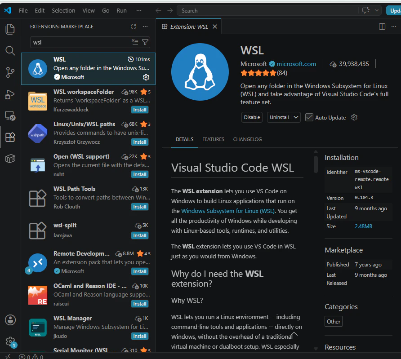The height and width of the screenshot is (359, 401).
Task: Select the Extension: WSL editor tab
Action: click(x=189, y=27)
